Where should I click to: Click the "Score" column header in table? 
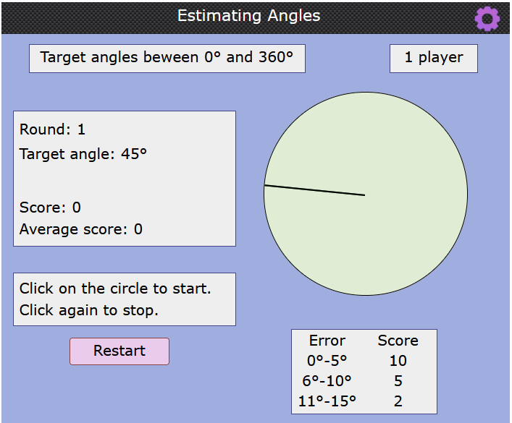398,341
